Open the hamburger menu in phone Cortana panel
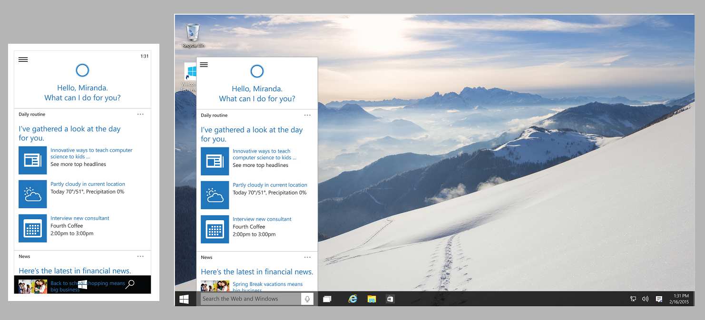The width and height of the screenshot is (705, 320). [23, 59]
